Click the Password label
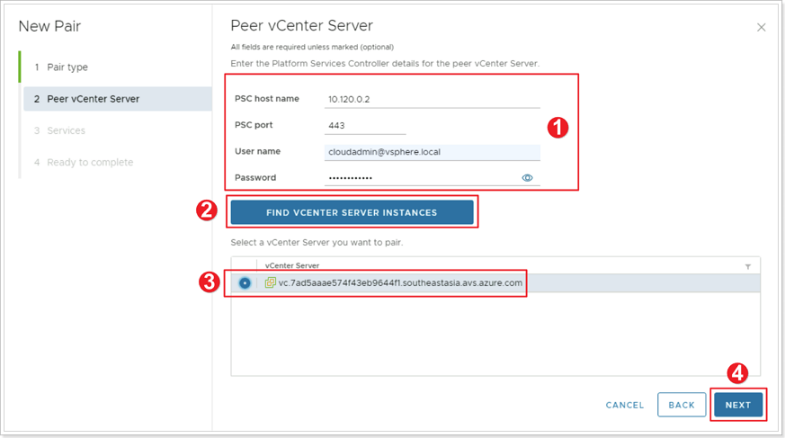Viewport: 785px width, 438px height. click(255, 177)
